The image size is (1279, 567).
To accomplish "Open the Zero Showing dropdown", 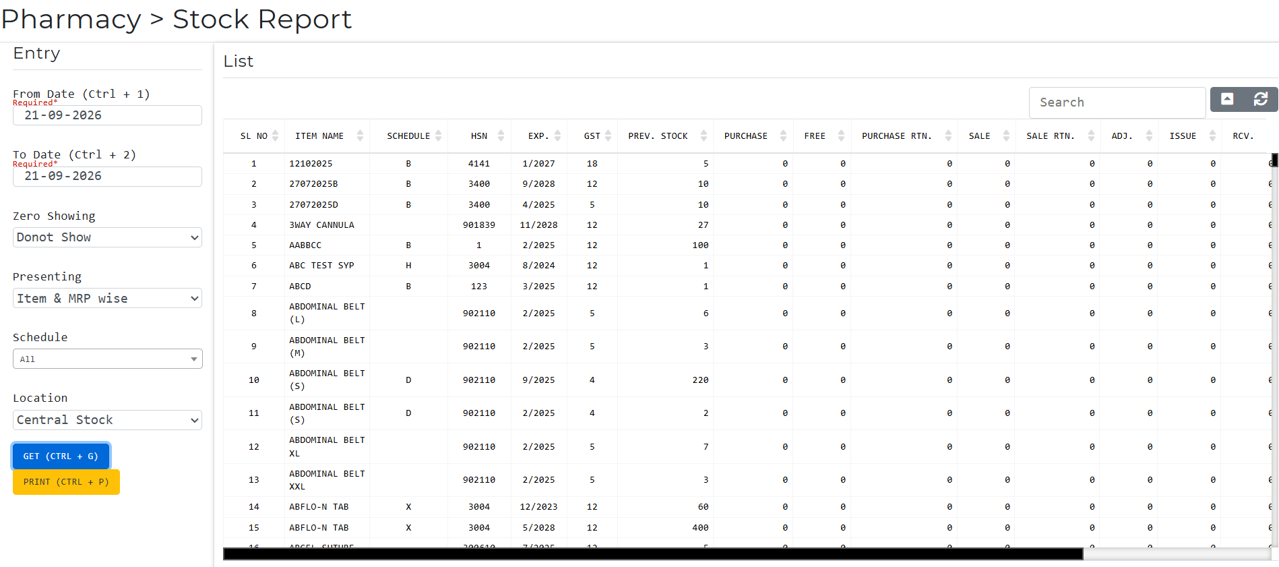I will (x=107, y=237).
